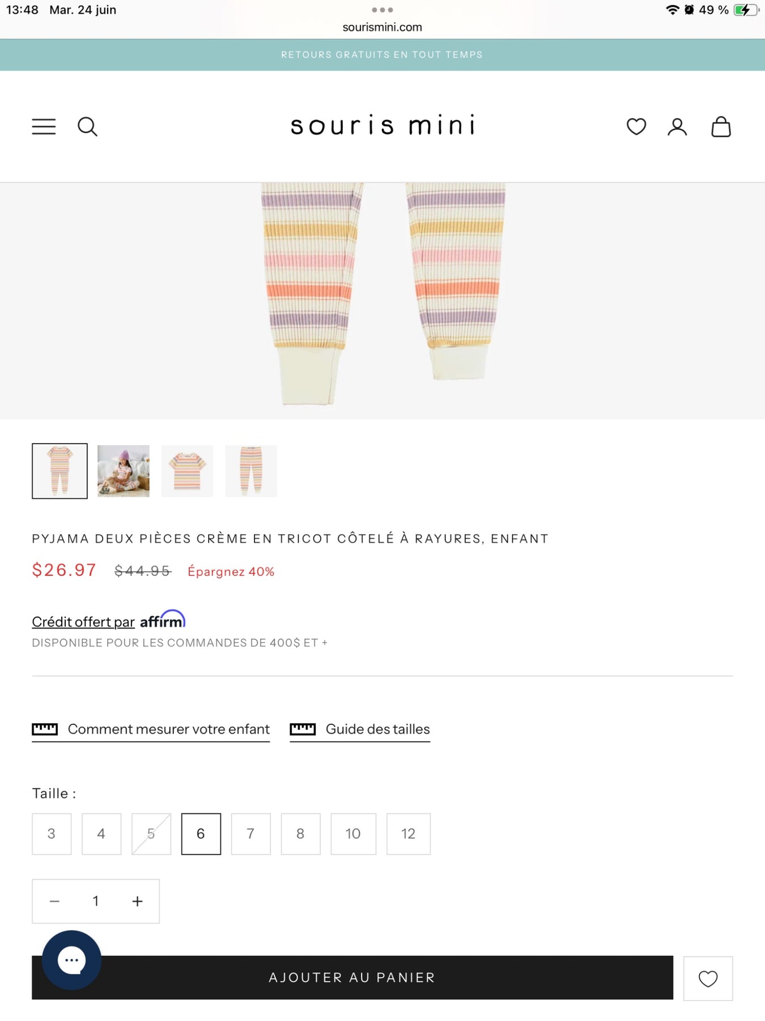Open Crédit offert par Affirm link

109,620
